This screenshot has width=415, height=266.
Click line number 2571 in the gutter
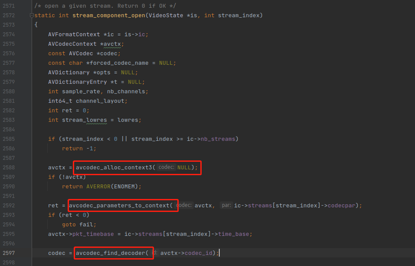(x=9, y=6)
